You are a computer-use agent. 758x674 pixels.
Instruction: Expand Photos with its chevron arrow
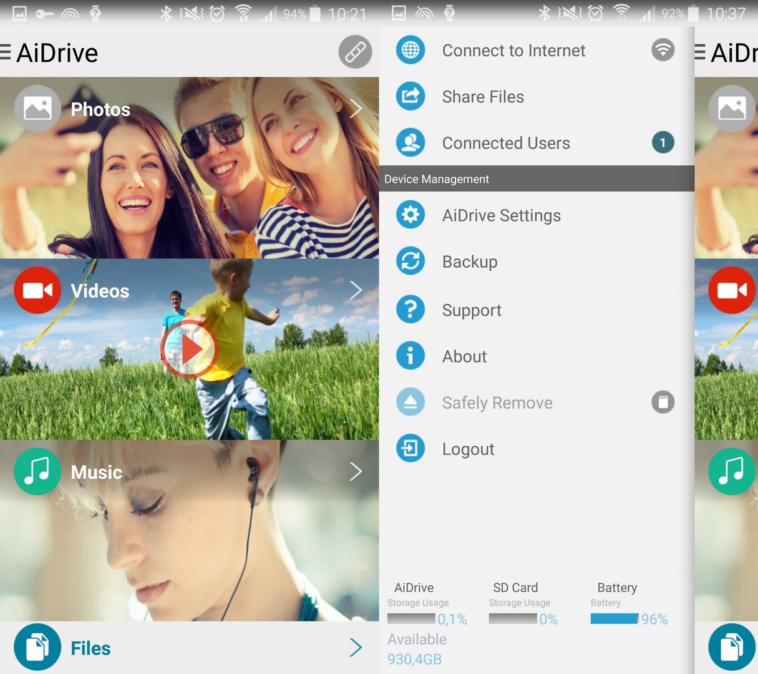356,109
